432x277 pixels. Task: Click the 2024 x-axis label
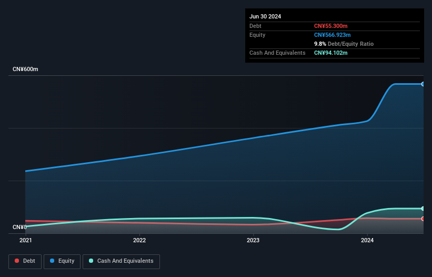pyautogui.click(x=367, y=240)
